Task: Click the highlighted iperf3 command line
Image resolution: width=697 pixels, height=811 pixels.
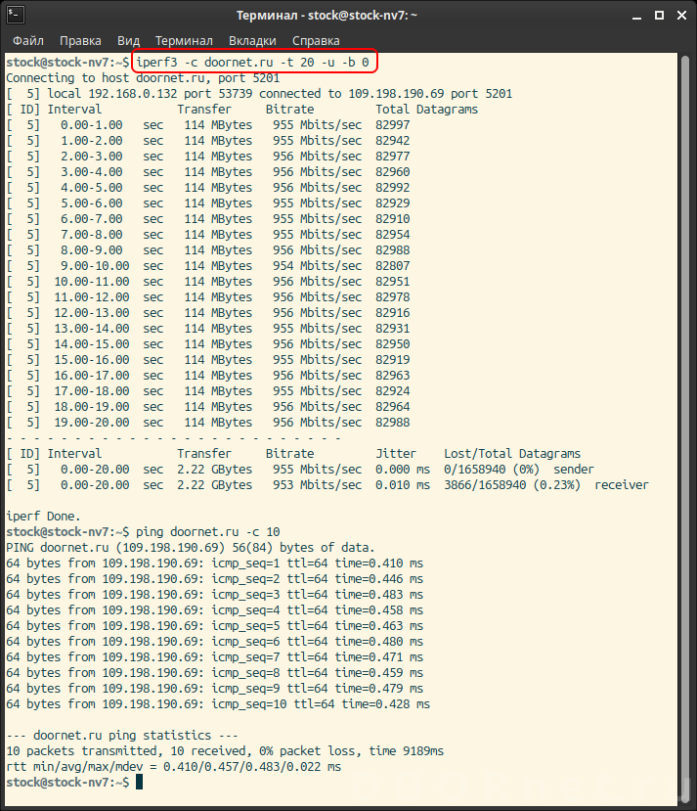Action: [252, 63]
